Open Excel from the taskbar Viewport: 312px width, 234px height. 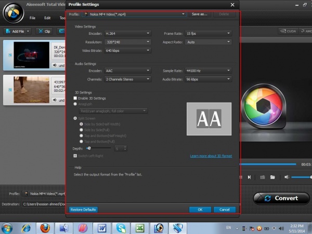[139, 227]
